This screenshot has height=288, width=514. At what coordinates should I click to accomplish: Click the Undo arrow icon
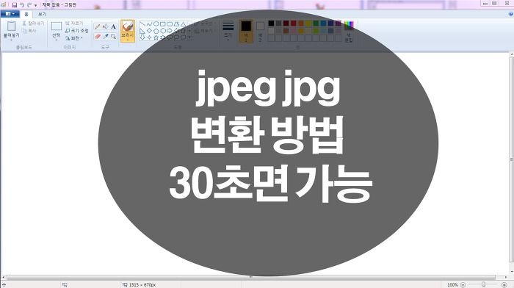[21, 5]
